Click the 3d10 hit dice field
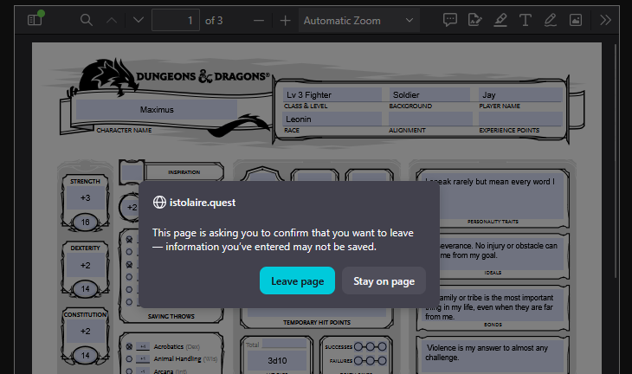The height and width of the screenshot is (374, 632). pos(277,361)
